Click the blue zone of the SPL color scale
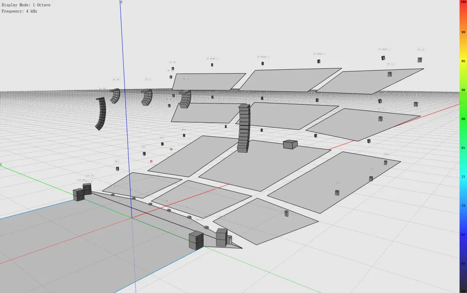This screenshot has height=293, width=467. (x=463, y=215)
